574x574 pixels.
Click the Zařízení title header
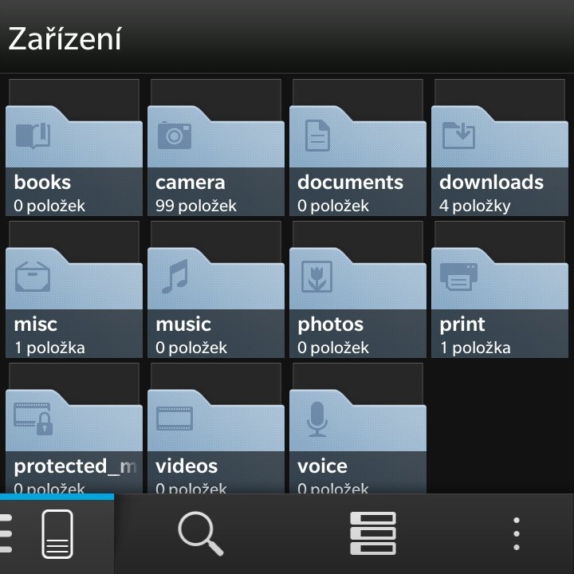pos(65,38)
